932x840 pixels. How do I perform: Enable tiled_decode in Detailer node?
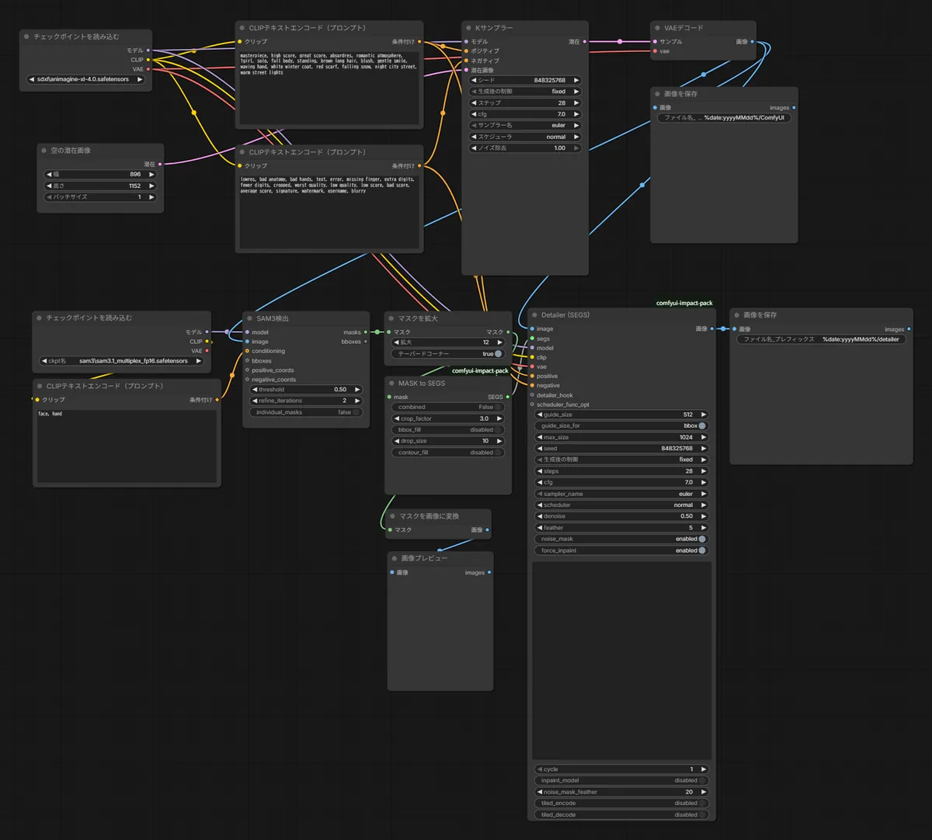[x=621, y=814]
